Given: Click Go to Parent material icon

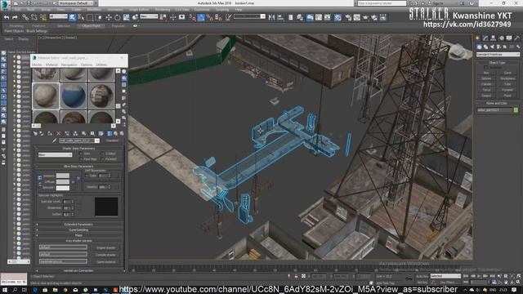Looking at the screenshot, I should click(116, 134).
